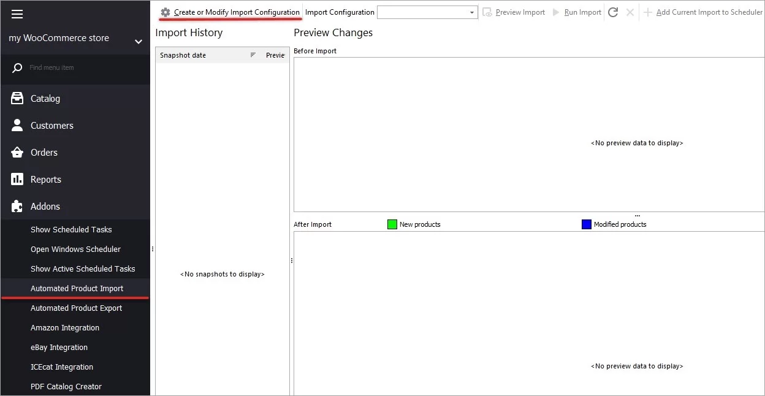Click the Reports bar chart icon
Image resolution: width=765 pixels, height=396 pixels.
tap(17, 179)
